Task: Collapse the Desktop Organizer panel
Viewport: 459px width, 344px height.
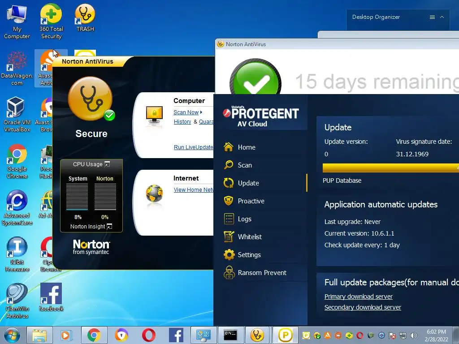Action: pyautogui.click(x=442, y=17)
